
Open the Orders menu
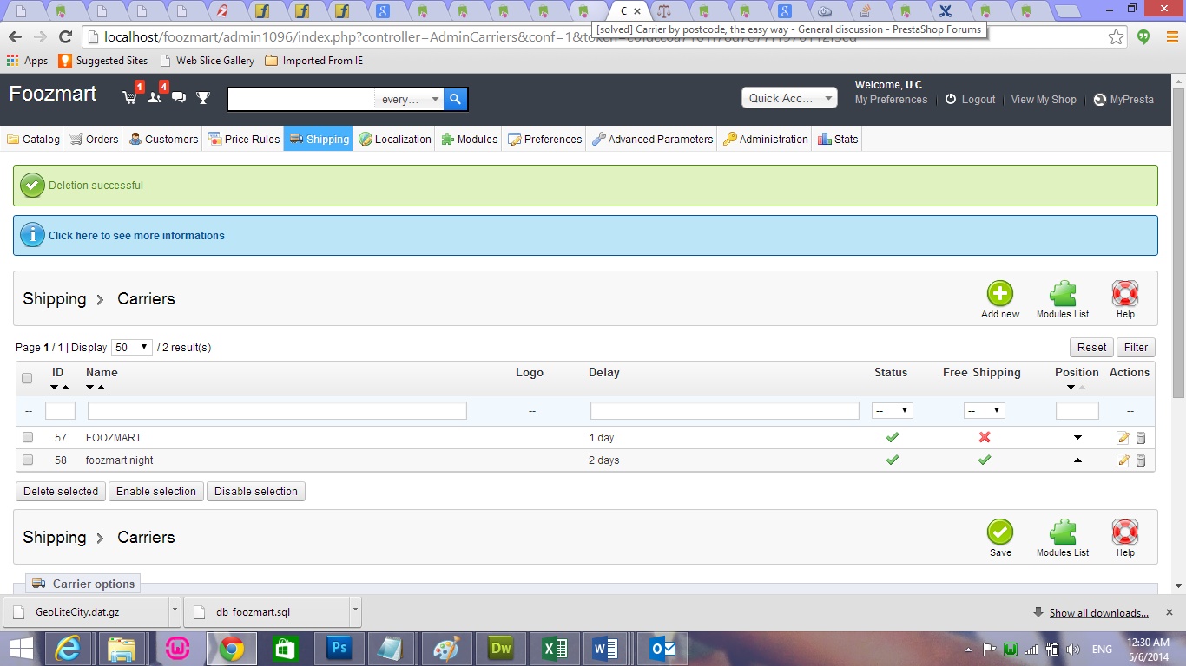95,139
